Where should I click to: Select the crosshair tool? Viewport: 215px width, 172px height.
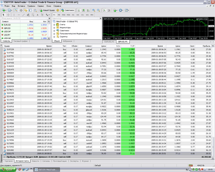tap(8, 15)
